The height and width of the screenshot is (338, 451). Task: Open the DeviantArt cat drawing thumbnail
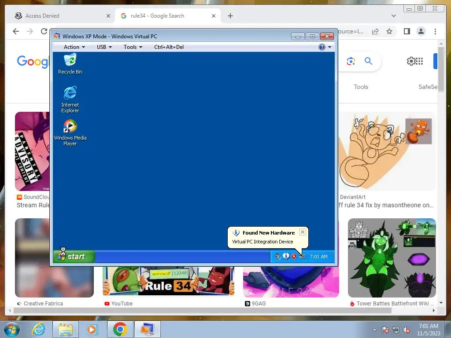(387, 151)
